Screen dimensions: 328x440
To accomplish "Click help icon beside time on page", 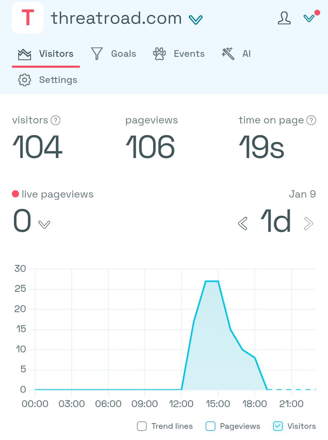I will pyautogui.click(x=311, y=120).
